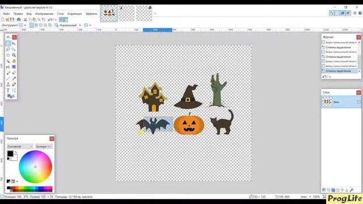Toggle the rulers button
The image size is (363, 204).
tap(66, 20)
